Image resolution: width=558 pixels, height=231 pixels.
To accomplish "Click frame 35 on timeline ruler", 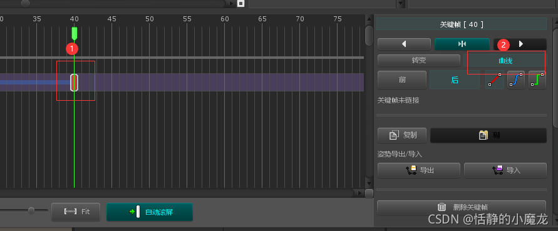I will (x=37, y=19).
